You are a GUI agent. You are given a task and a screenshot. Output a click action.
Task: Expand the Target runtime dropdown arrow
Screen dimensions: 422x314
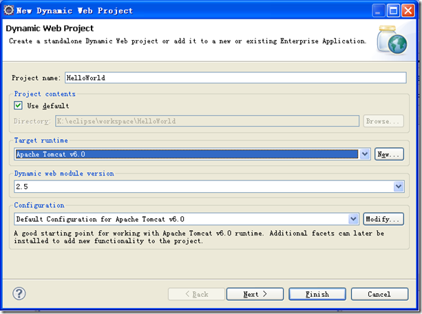click(365, 154)
